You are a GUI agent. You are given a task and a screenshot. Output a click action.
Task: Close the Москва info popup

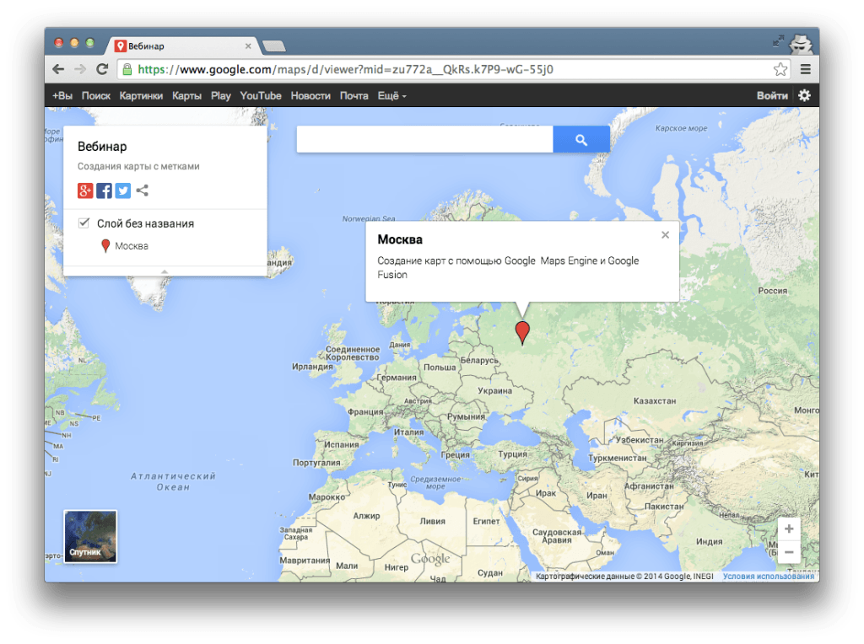click(x=665, y=235)
